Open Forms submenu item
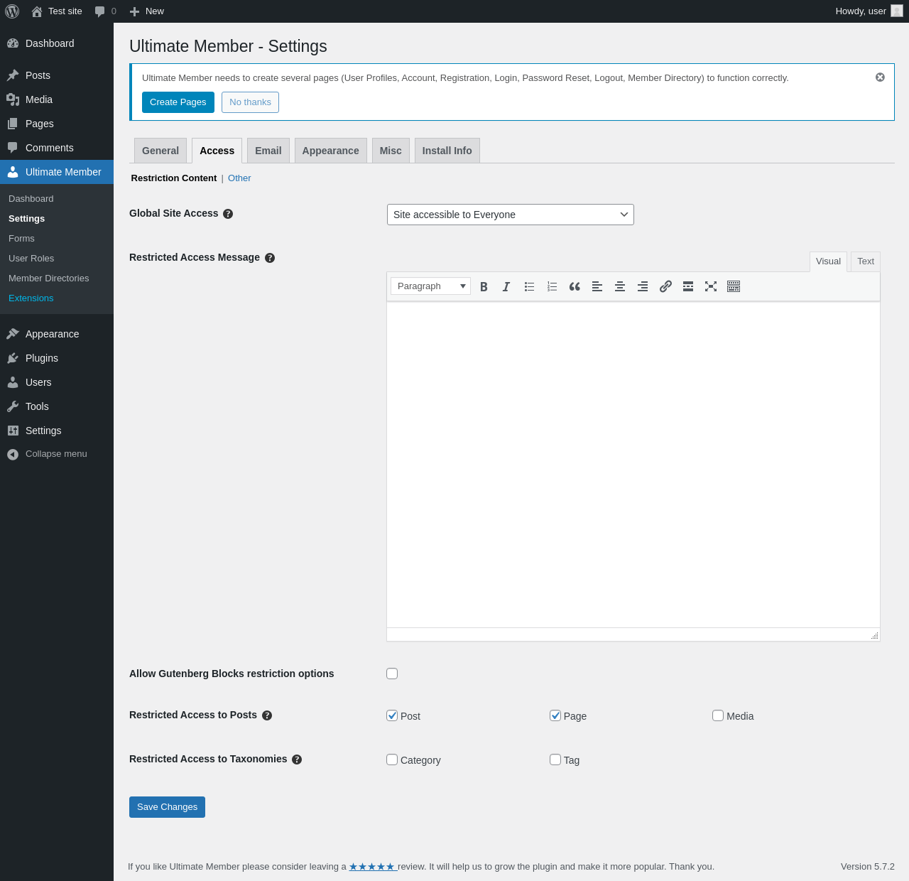 click(57, 239)
